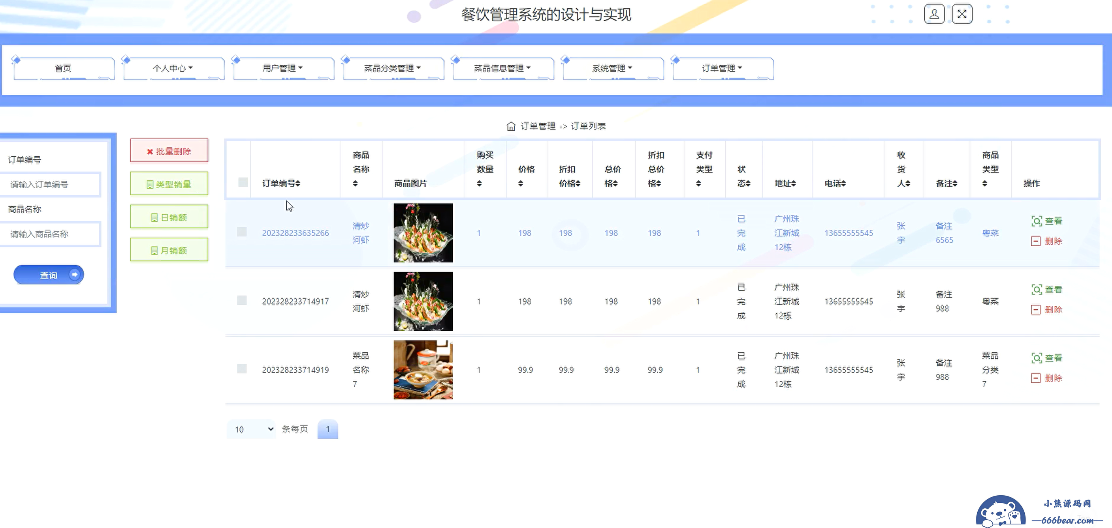Sort by the 支付类型 column arrows
Image resolution: width=1112 pixels, height=528 pixels.
pyautogui.click(x=698, y=183)
